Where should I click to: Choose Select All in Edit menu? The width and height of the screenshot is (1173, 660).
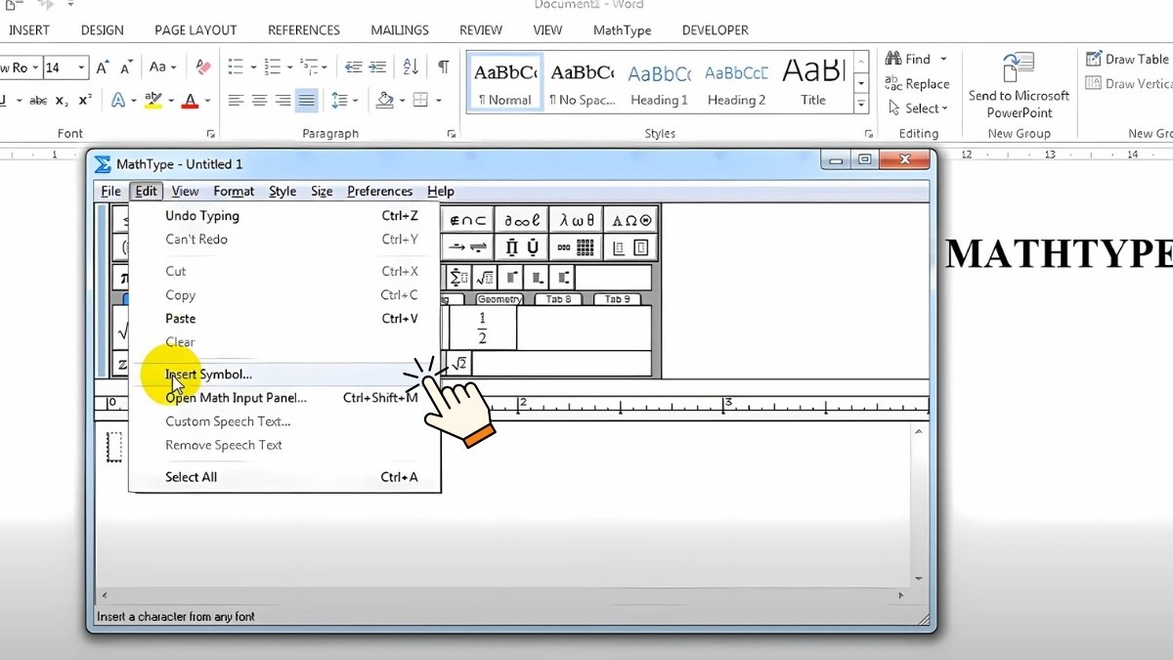[284, 477]
